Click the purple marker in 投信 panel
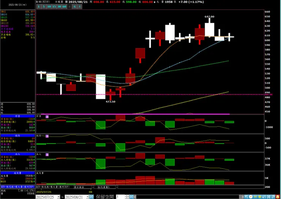This screenshot has width=281, height=199. pos(47,136)
